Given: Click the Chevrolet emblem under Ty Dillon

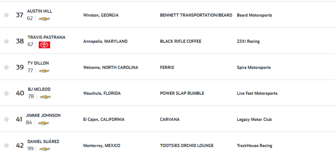Looking at the screenshot, I should (x=44, y=71).
